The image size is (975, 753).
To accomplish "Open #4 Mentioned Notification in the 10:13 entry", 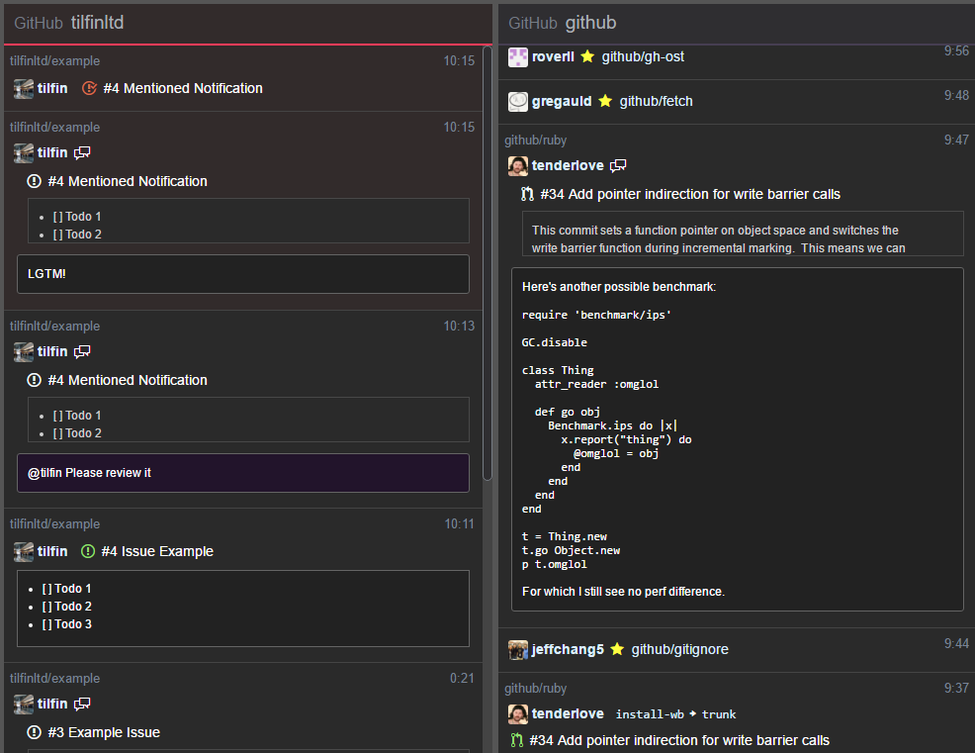I will (x=128, y=380).
